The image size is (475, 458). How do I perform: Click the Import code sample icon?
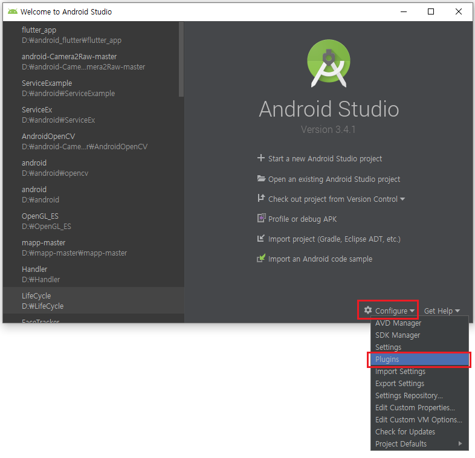click(x=261, y=258)
